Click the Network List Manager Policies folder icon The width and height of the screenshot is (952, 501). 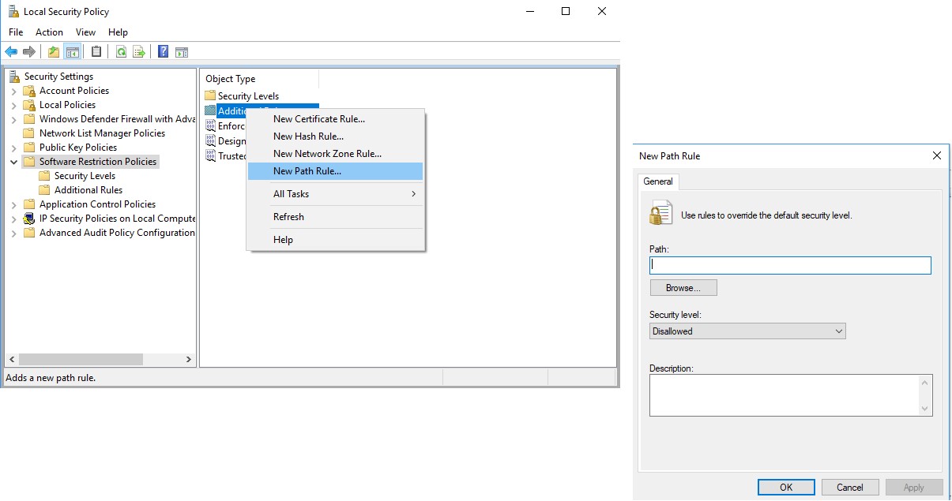[x=29, y=133]
